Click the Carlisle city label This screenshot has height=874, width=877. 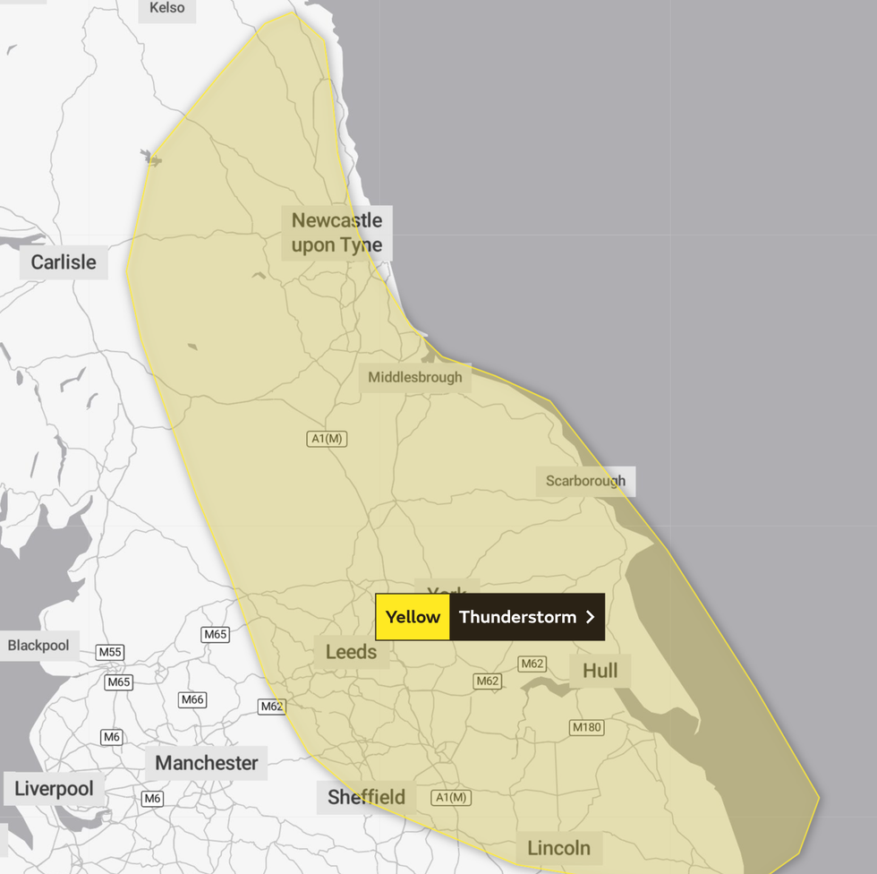click(63, 261)
